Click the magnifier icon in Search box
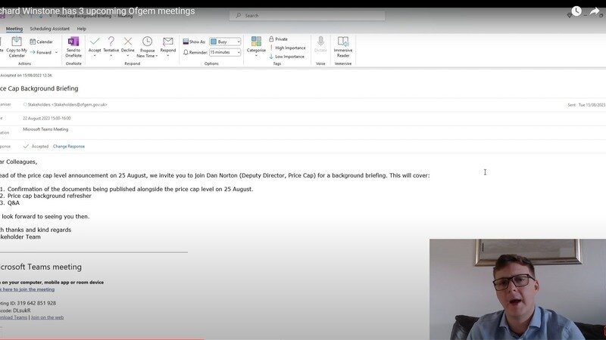This screenshot has width=606, height=340. click(x=238, y=15)
